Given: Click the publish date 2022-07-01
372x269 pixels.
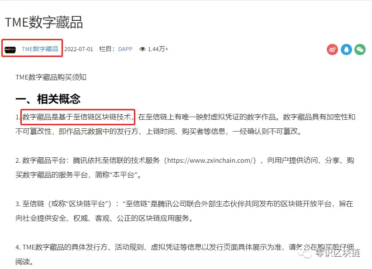Looking at the screenshot, I should [79, 49].
